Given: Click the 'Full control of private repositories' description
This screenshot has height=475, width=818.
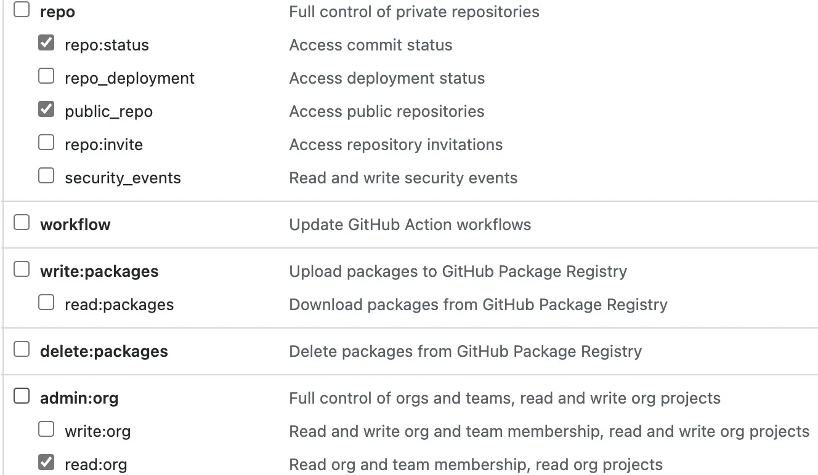Looking at the screenshot, I should (x=414, y=12).
